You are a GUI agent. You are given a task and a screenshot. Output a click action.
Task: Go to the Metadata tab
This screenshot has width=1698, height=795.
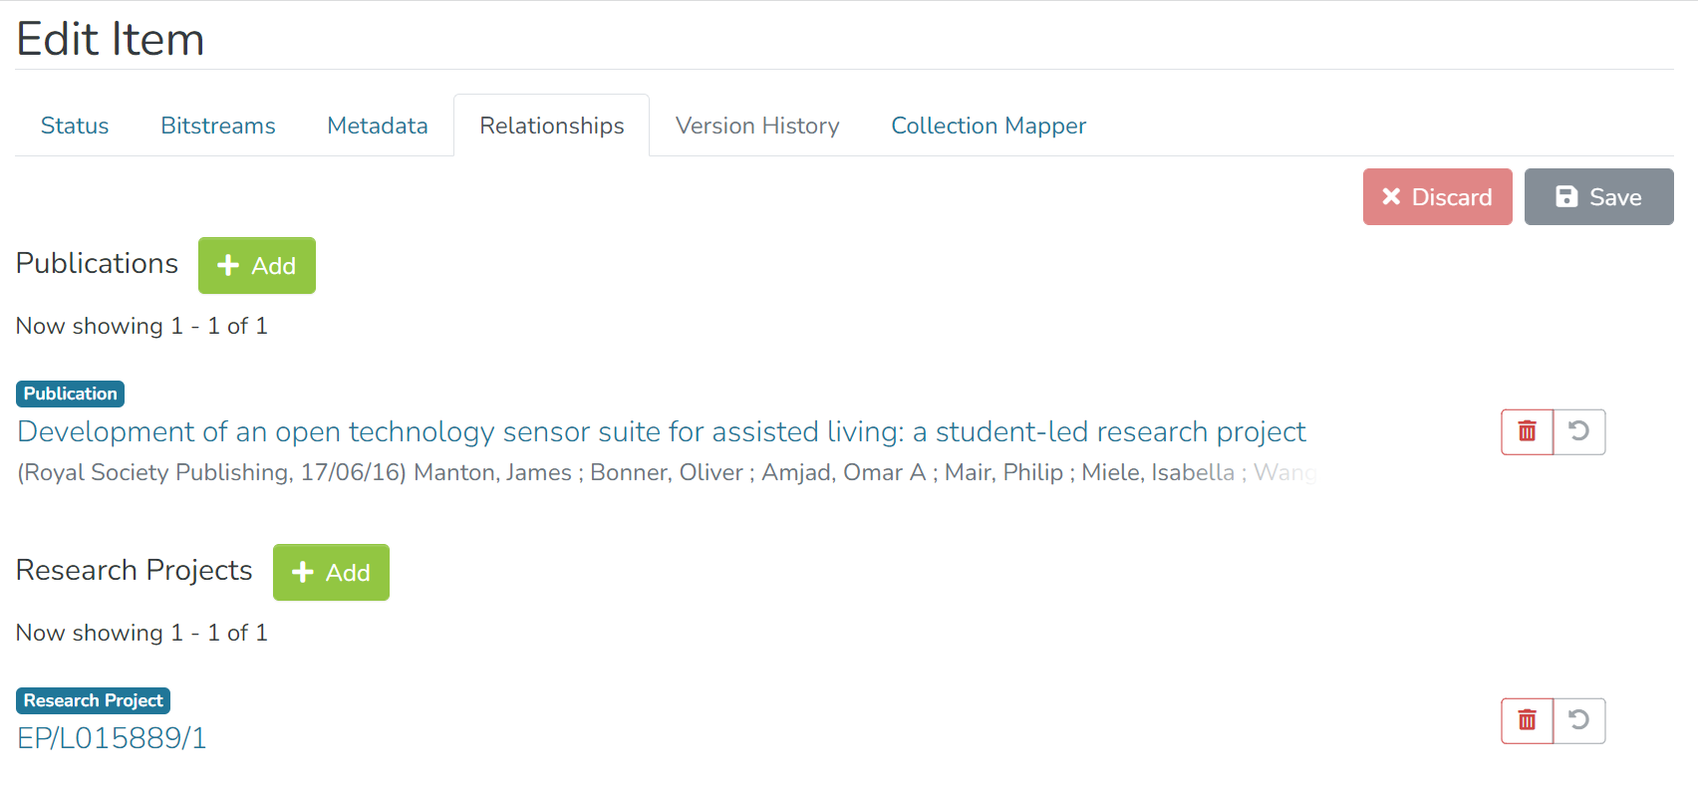pyautogui.click(x=378, y=126)
